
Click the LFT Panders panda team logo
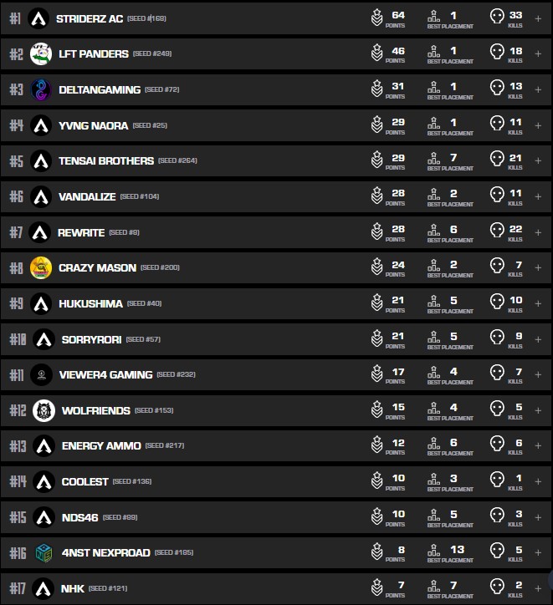point(41,53)
